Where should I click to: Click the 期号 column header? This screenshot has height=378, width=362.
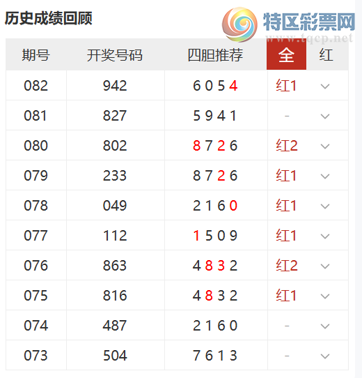click(36, 55)
